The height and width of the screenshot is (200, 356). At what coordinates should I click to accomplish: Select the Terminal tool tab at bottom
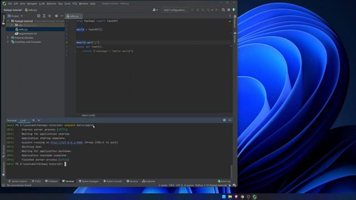[x=68, y=181]
